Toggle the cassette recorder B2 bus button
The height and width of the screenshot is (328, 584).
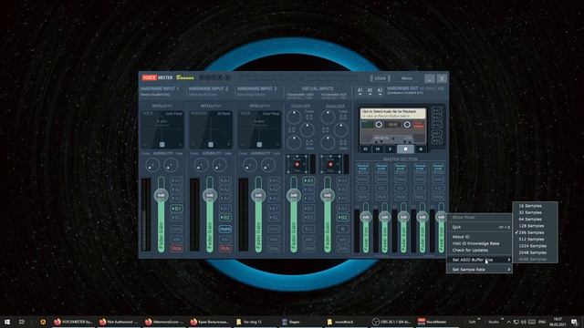tap(436, 140)
